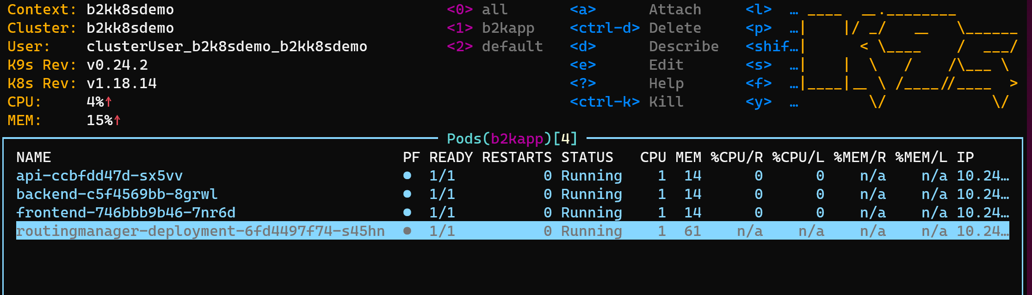Image resolution: width=1032 pixels, height=295 pixels.
Task: Select the api-ccbfdd47d-sx5vv pod row
Action: [99, 176]
